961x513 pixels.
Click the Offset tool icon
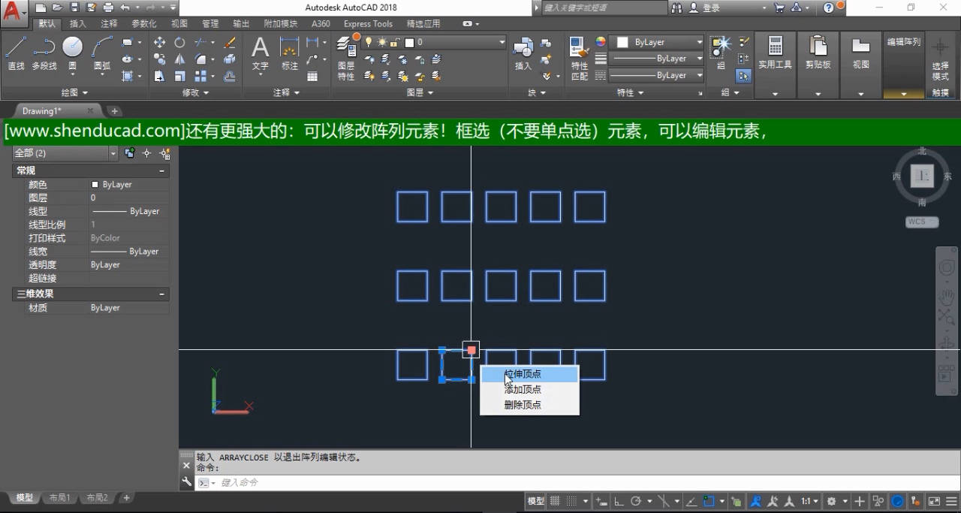pos(230,76)
